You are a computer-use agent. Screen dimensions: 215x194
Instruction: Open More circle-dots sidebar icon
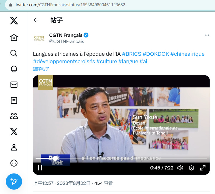pyautogui.click(x=14, y=163)
